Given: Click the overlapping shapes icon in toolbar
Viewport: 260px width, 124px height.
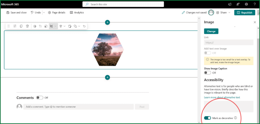Looking at the screenshot, I should (x=75, y=26).
